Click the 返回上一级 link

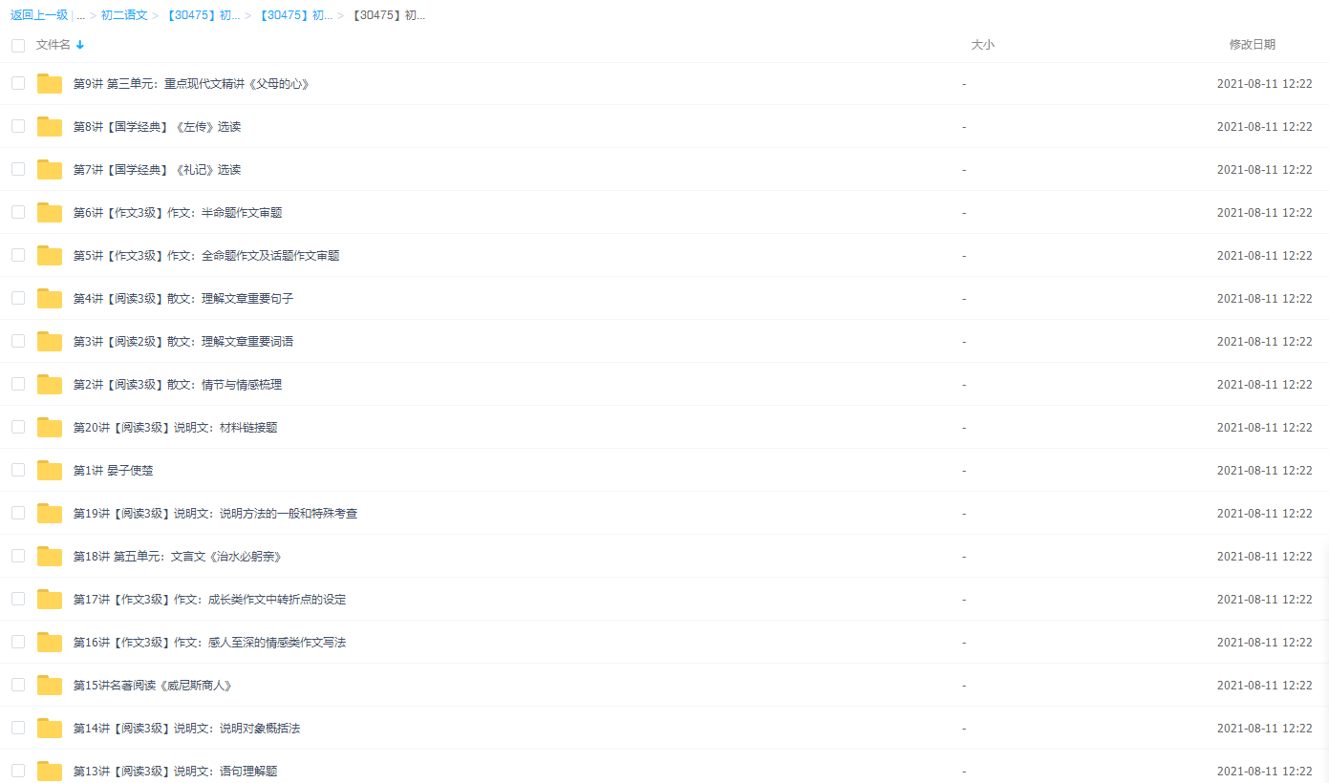pyautogui.click(x=40, y=14)
